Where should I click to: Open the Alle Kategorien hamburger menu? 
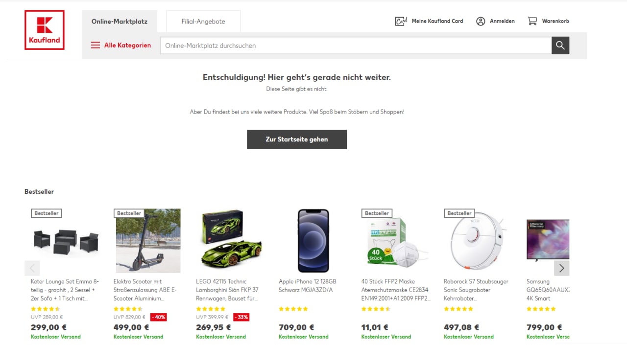[96, 45]
